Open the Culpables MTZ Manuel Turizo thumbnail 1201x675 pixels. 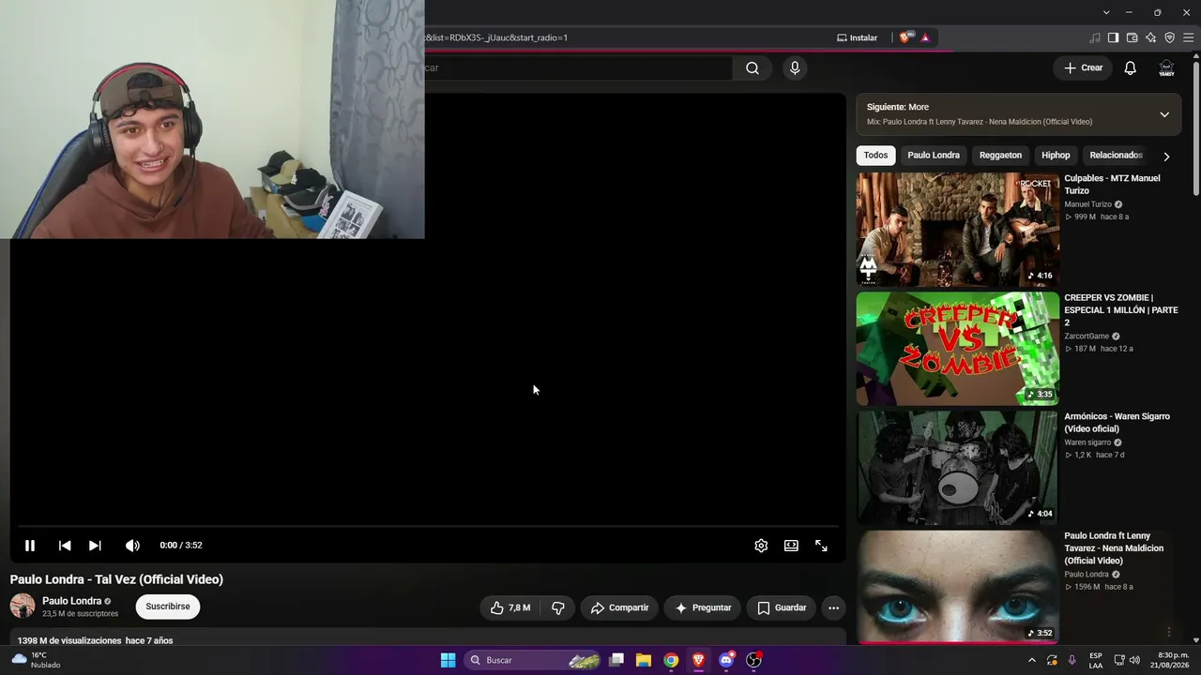957,230
